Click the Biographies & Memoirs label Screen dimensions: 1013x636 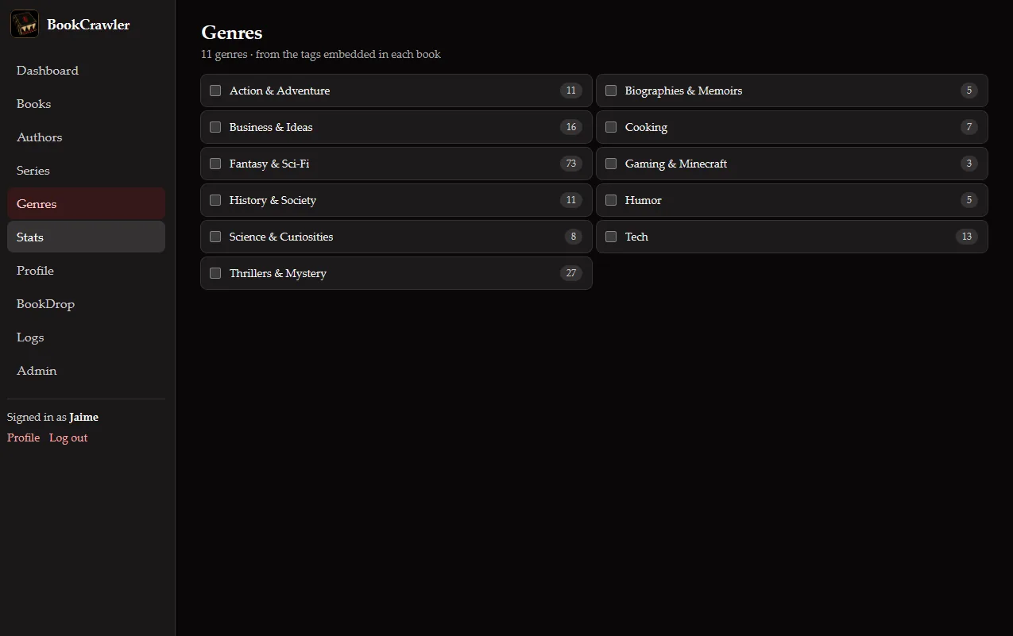pos(683,91)
